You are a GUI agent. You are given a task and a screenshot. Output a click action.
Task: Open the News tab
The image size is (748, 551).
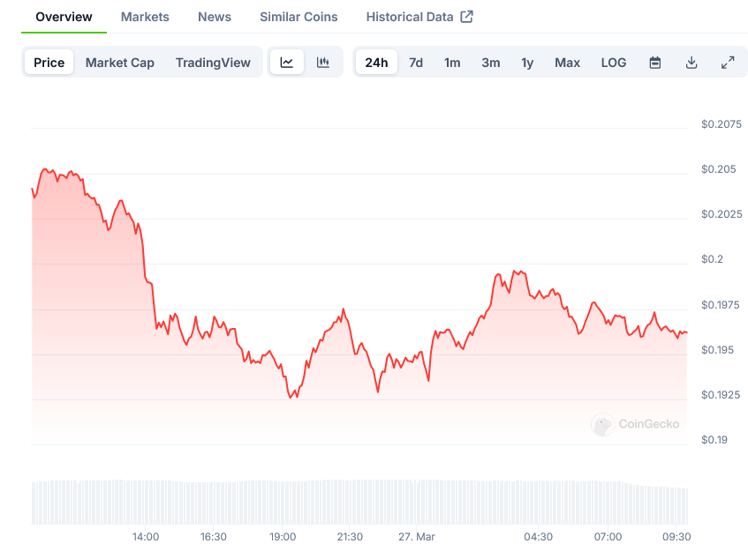[x=215, y=17]
